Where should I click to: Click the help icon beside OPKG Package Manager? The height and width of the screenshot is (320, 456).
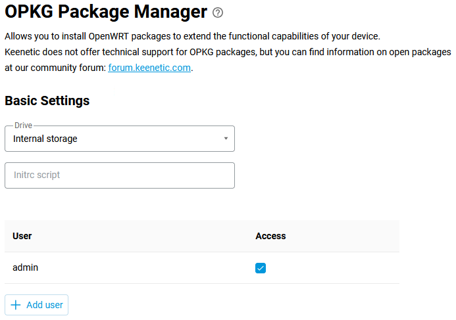[x=218, y=12]
